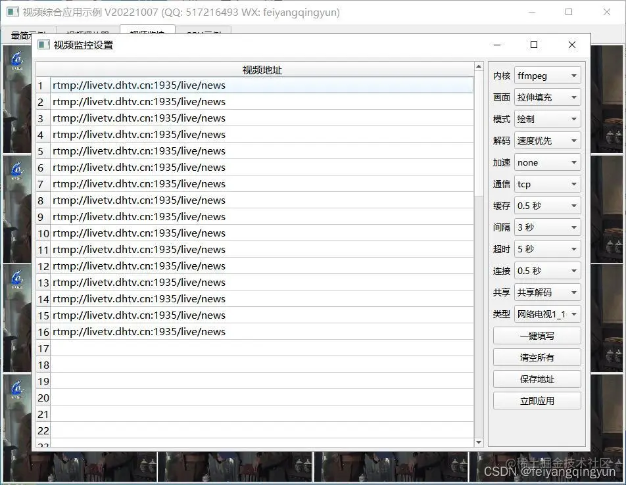Click the 保存地址 button

click(x=537, y=379)
